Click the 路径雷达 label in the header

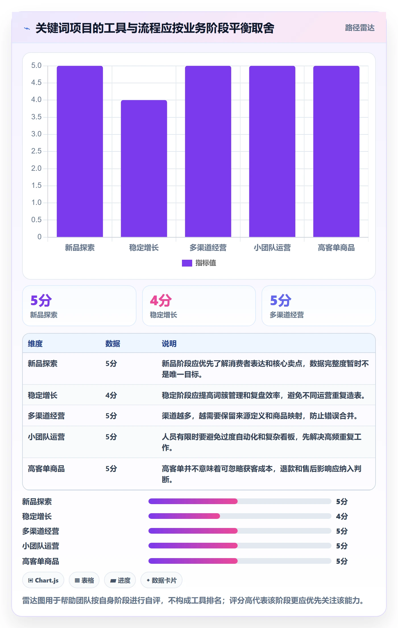(x=360, y=28)
